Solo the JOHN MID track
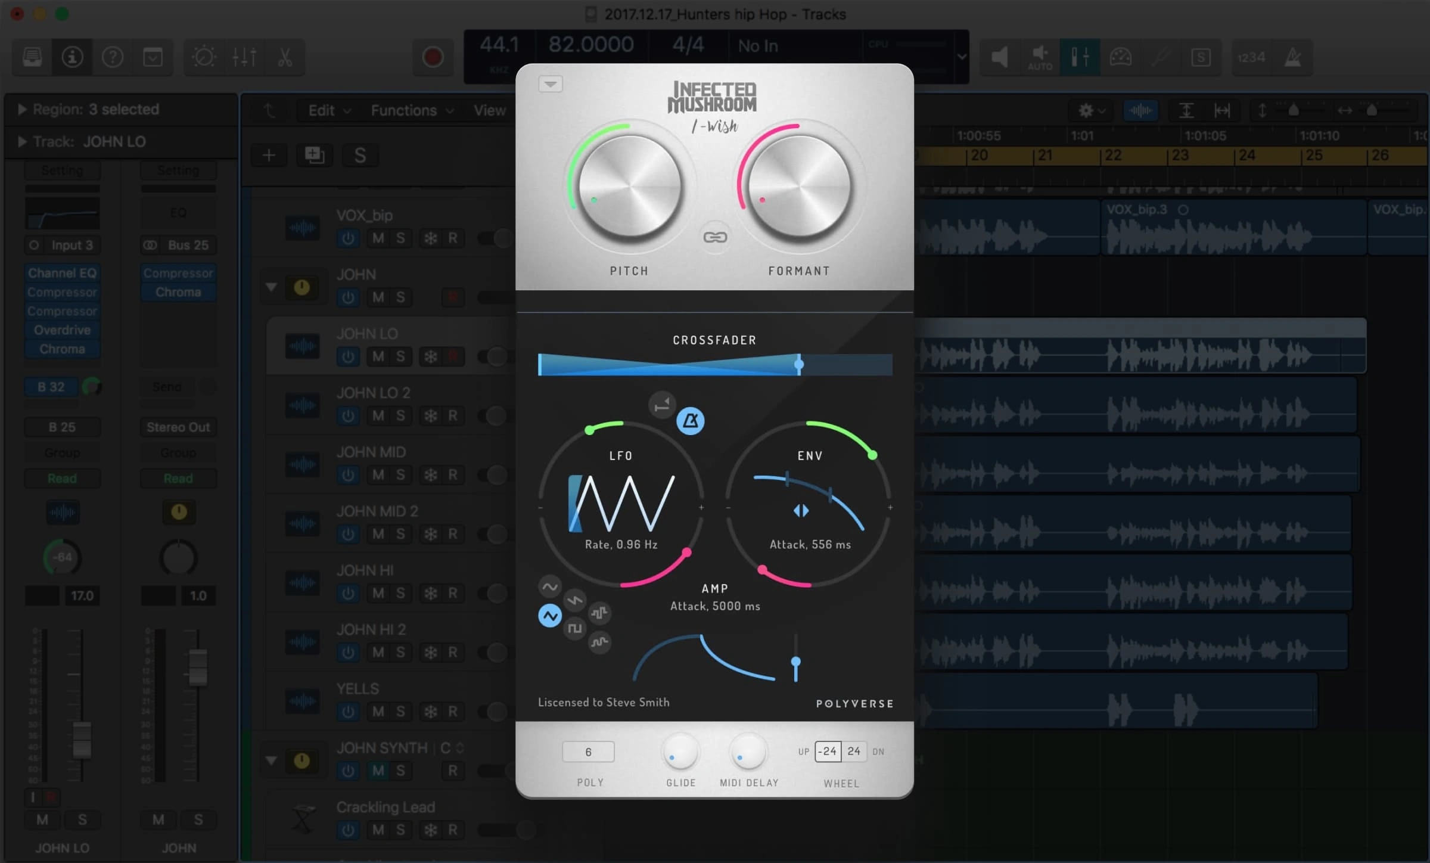The width and height of the screenshot is (1430, 863). [400, 475]
